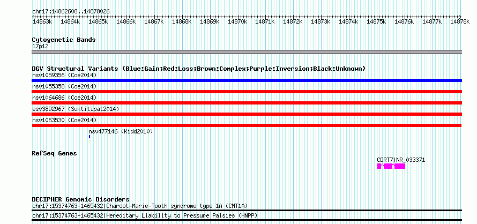
Task: Open the esv3892967 (Suktitipat2014) label
Action: (76, 109)
